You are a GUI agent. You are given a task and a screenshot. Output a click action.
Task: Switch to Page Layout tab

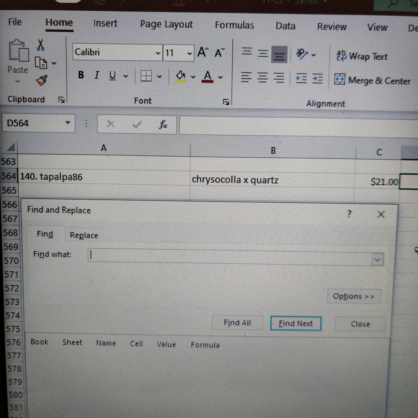(166, 24)
